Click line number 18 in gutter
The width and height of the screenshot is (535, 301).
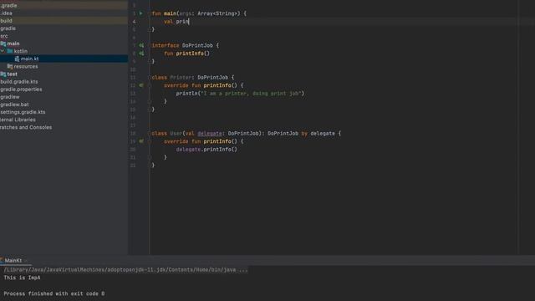pyautogui.click(x=133, y=134)
